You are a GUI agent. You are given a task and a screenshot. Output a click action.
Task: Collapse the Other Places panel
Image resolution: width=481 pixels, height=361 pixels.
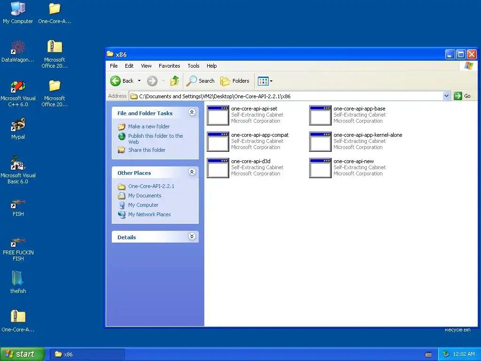pos(192,172)
